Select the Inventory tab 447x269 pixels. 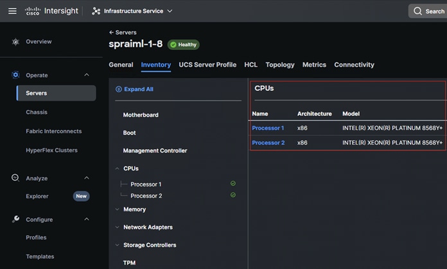(156, 65)
